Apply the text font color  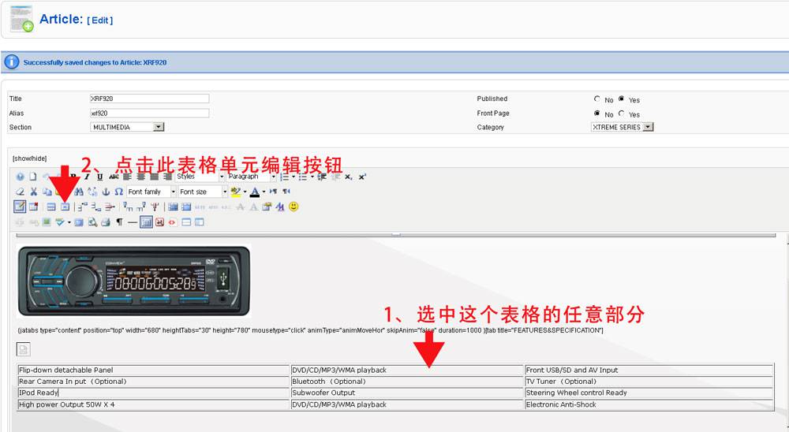255,192
